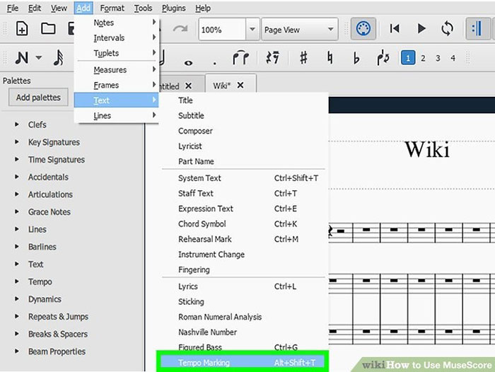Open the Format menu

[x=112, y=8]
